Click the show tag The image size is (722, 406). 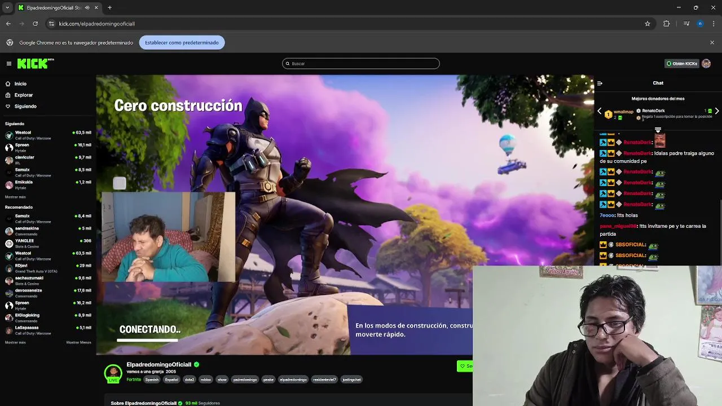222,379
